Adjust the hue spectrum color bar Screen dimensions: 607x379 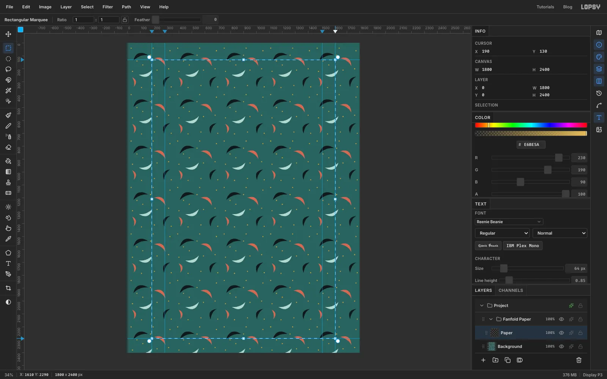tap(531, 125)
